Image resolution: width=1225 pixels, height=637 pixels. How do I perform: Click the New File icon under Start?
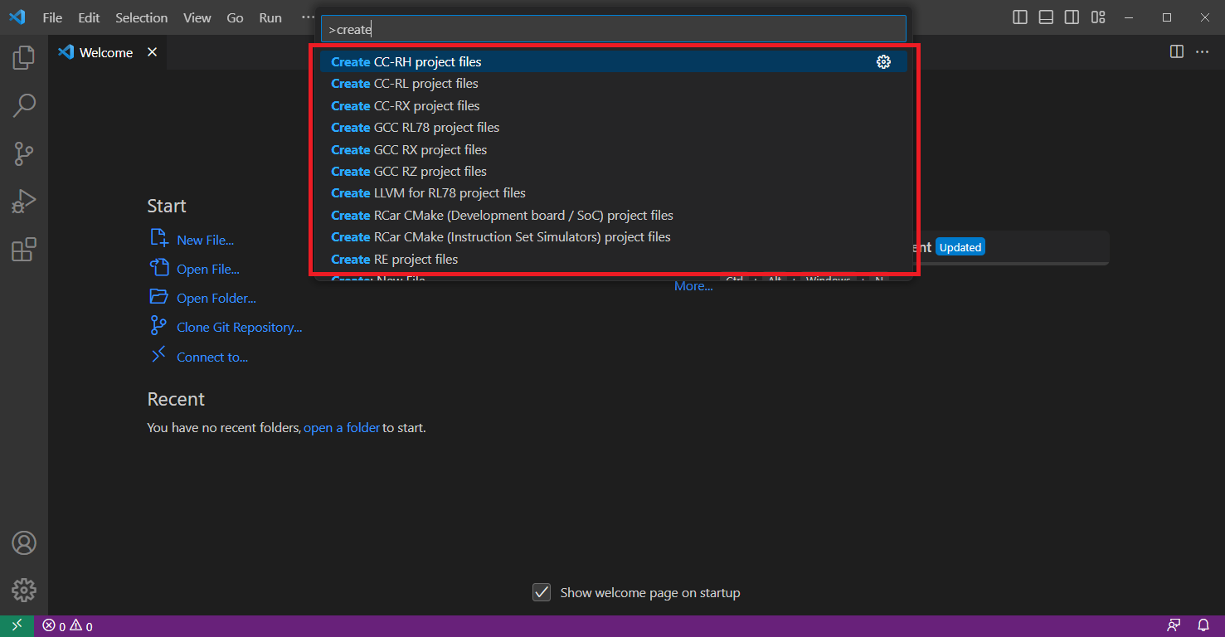[x=158, y=239]
